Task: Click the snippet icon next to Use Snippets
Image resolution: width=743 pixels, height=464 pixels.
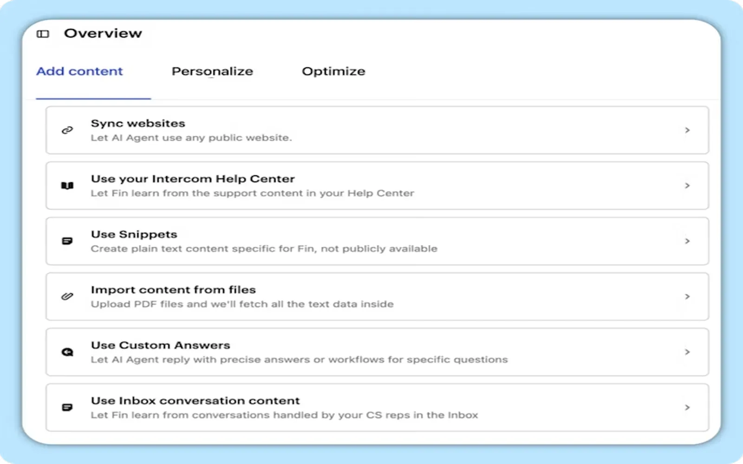Action: pos(67,241)
